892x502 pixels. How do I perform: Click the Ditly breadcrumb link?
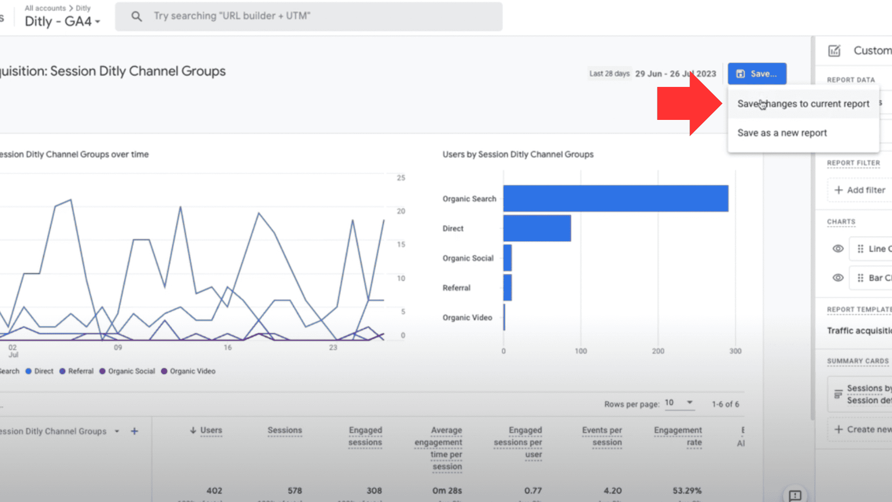click(83, 8)
